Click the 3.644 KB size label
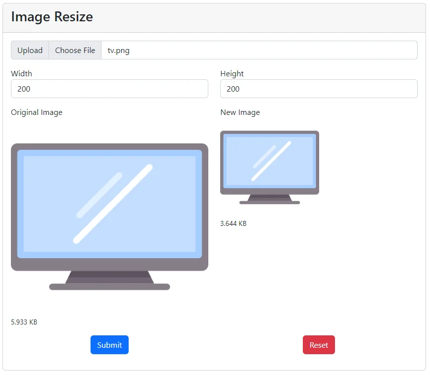This screenshot has height=375, width=430. (233, 223)
